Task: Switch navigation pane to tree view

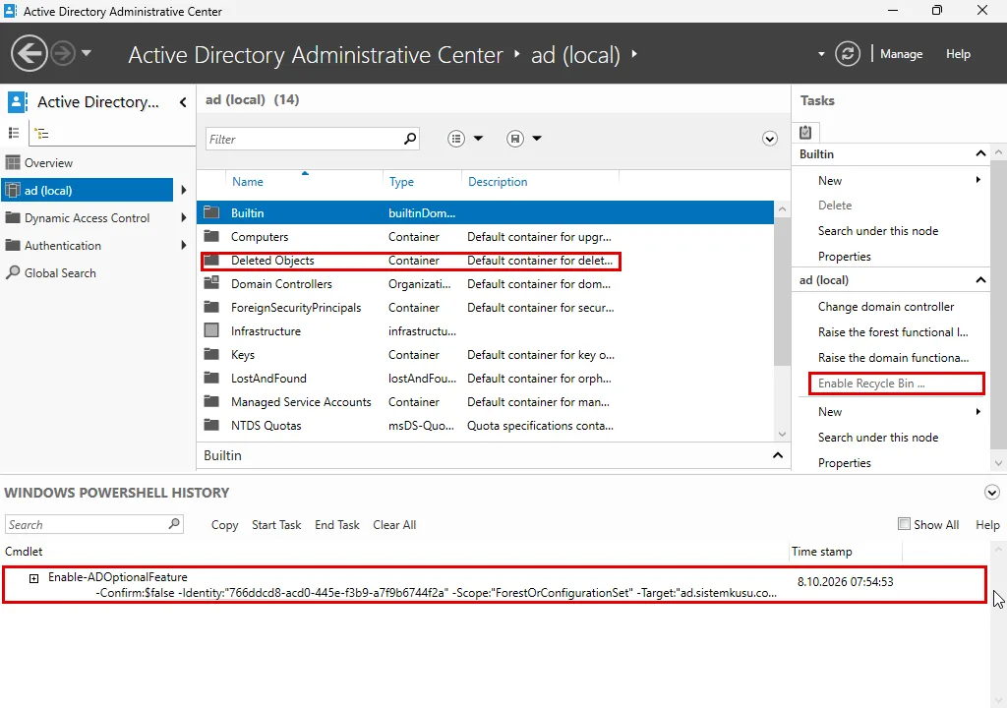Action: point(41,134)
